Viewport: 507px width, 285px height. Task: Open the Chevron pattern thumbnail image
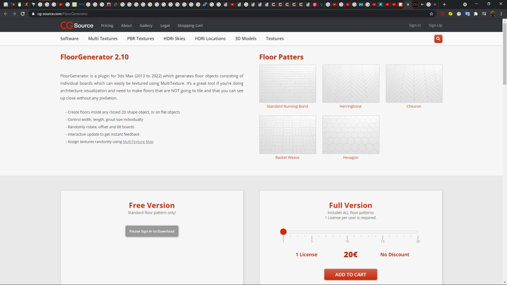pos(414,84)
